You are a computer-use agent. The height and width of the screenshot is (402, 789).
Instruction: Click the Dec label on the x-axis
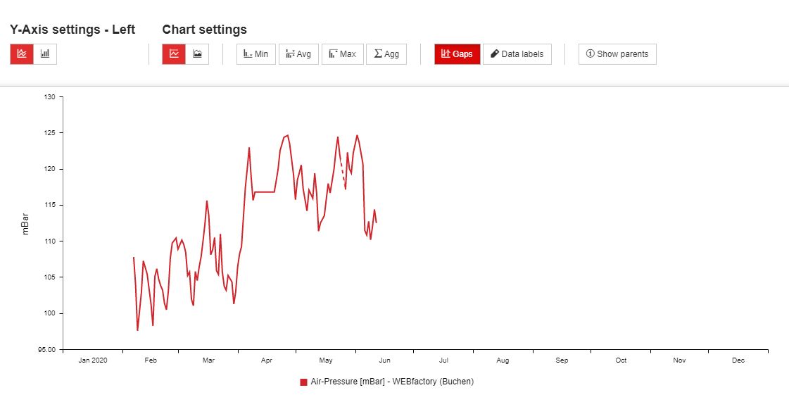738,360
